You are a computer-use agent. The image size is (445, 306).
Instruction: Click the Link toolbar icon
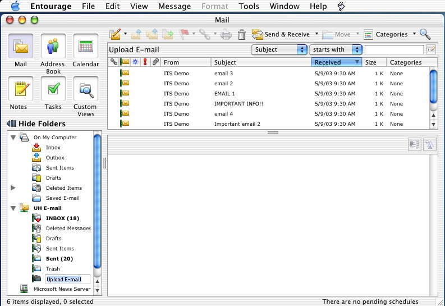pyautogui.click(x=205, y=34)
